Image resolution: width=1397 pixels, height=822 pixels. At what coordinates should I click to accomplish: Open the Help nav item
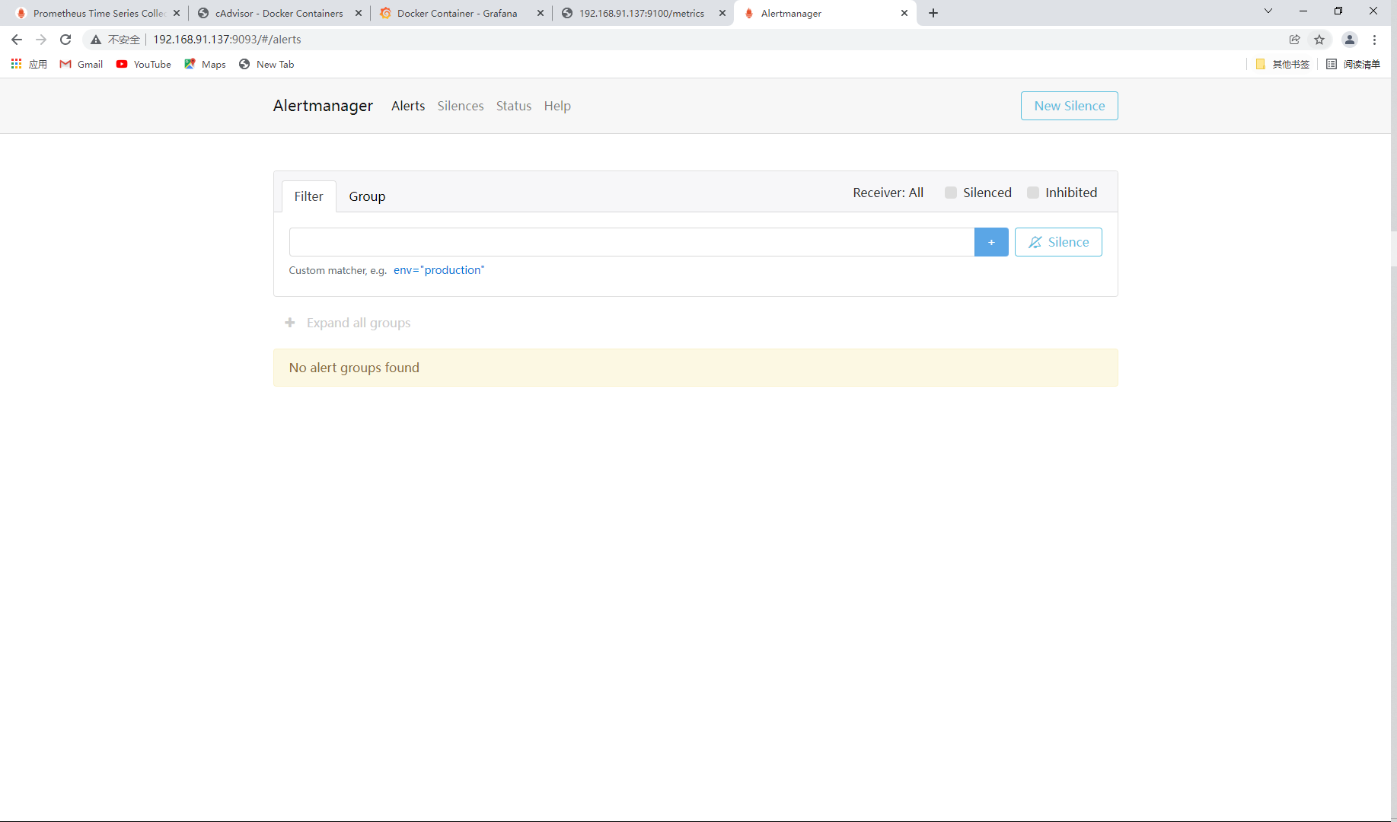(557, 106)
